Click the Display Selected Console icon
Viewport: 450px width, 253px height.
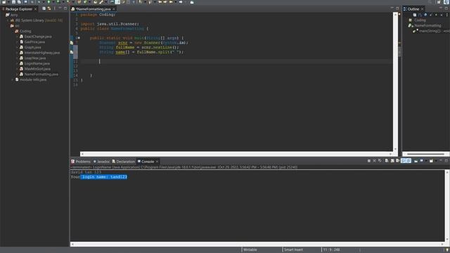(x=422, y=161)
